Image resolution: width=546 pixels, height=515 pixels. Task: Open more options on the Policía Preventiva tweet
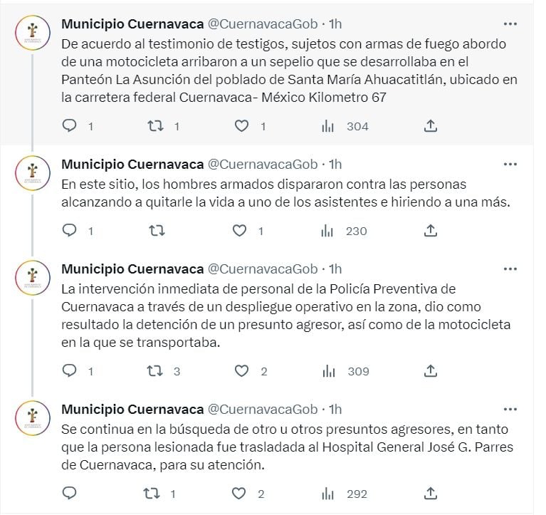pyautogui.click(x=510, y=269)
